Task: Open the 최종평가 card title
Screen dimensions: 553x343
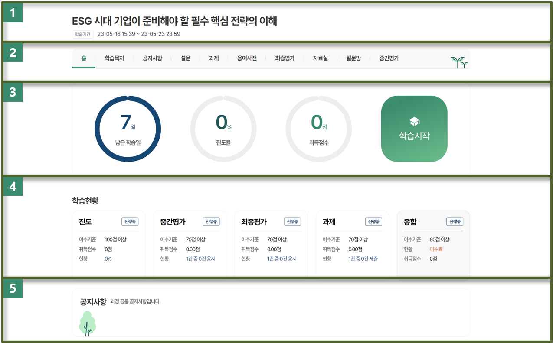Action: click(254, 222)
